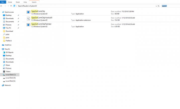Switch to the Home ribbon tab
Screen dimensions: 180x109
[10, 2]
